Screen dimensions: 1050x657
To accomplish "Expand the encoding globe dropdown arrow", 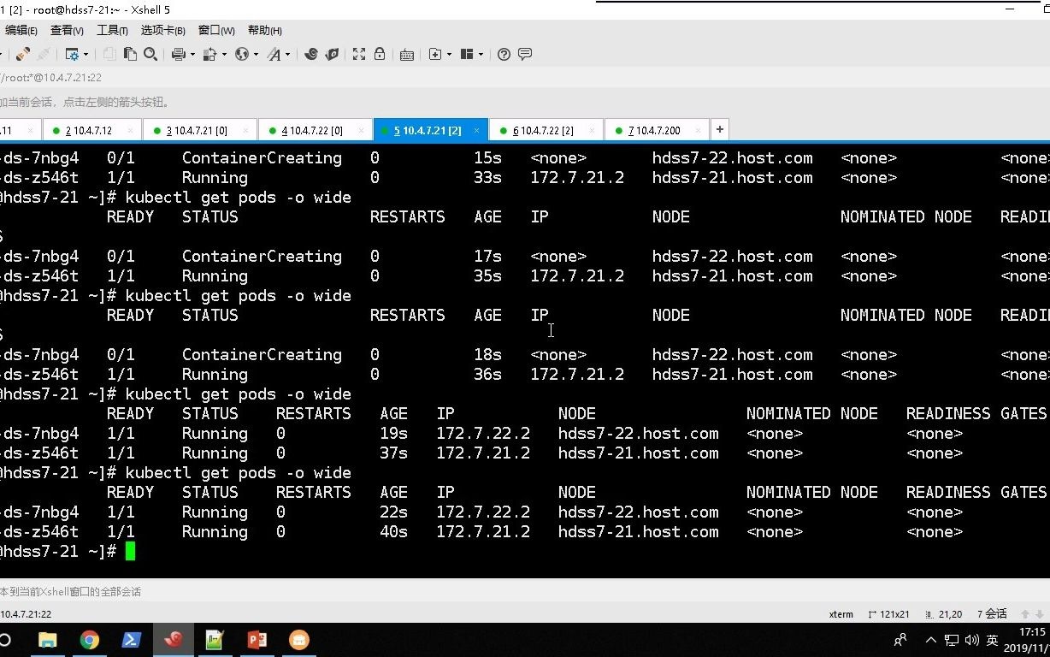I will pos(256,55).
